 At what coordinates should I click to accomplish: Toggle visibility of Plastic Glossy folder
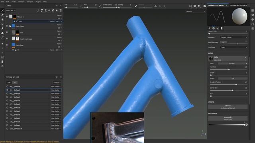[x=7, y=26]
